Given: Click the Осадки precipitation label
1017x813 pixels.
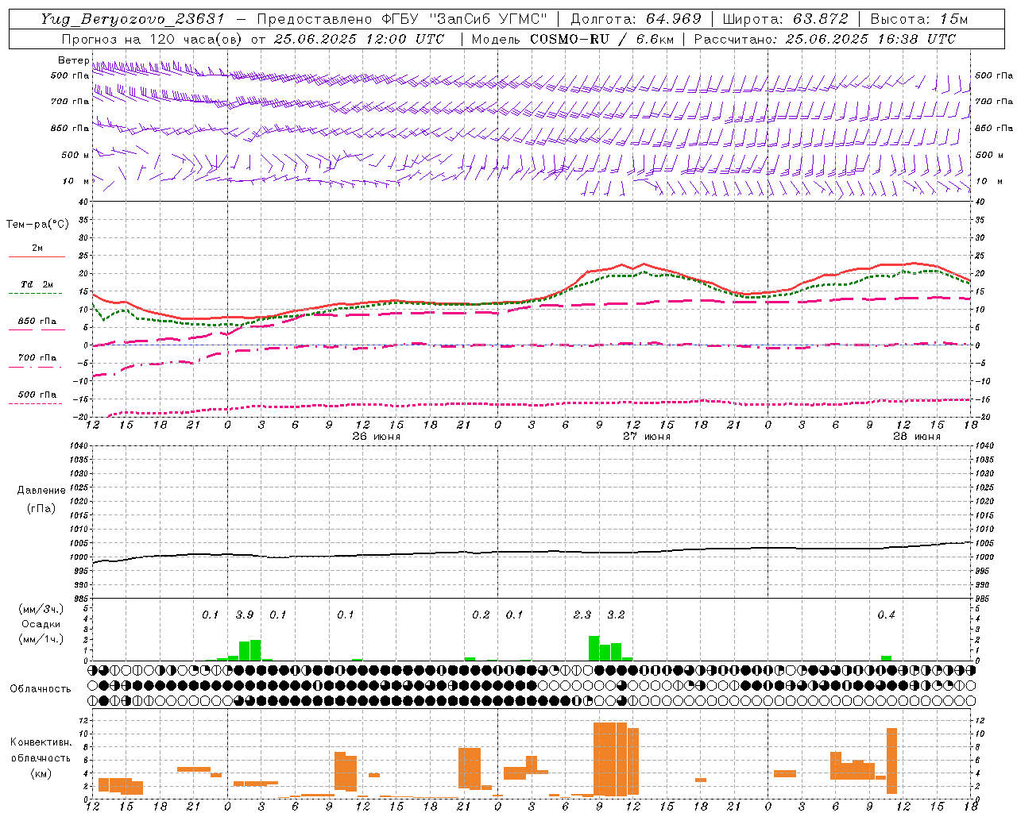Looking at the screenshot, I should 41,624.
